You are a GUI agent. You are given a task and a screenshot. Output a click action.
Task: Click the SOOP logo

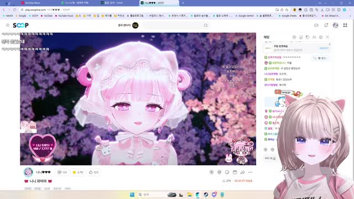coord(20,25)
